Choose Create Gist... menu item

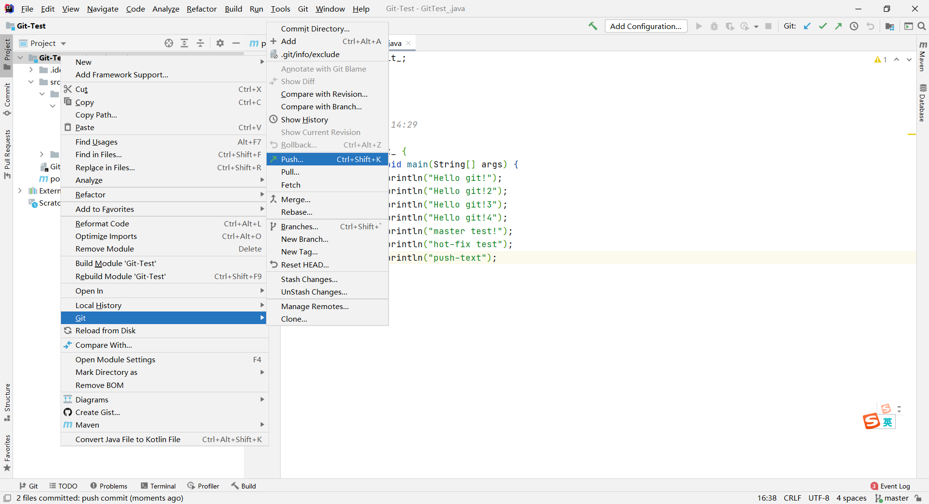pyautogui.click(x=165, y=412)
